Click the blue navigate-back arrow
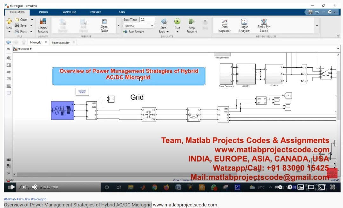The height and width of the screenshot is (208, 343). 9,42
